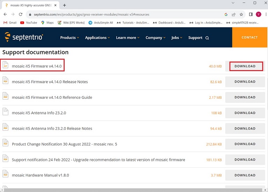The image size is (268, 192).
Task: Download mosaic Hardware Manual v1.8.0
Action: point(245,175)
